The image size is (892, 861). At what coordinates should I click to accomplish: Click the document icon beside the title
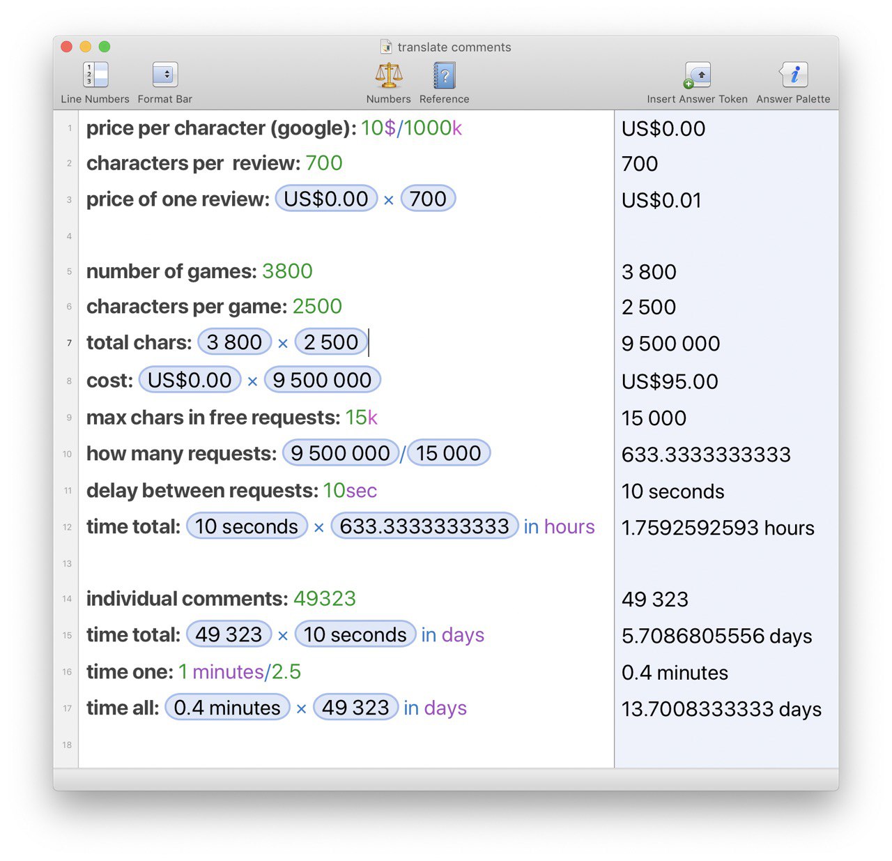(x=386, y=47)
